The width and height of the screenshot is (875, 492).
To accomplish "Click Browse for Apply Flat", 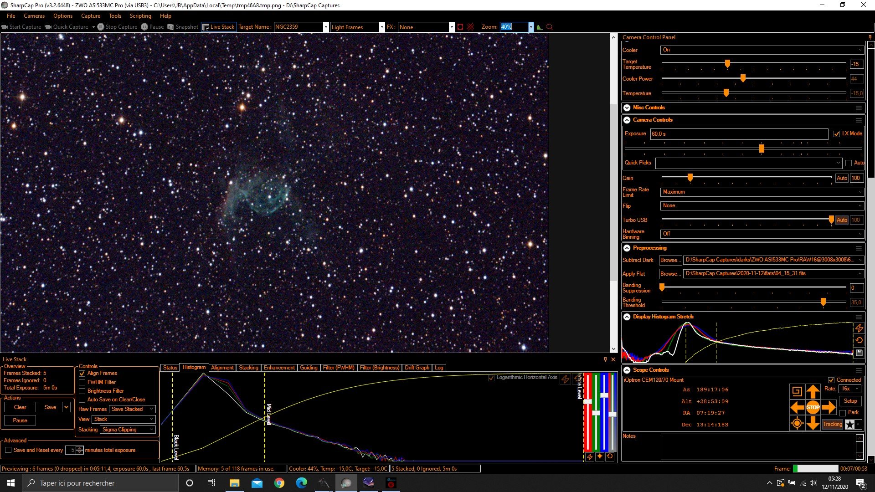I will [670, 274].
